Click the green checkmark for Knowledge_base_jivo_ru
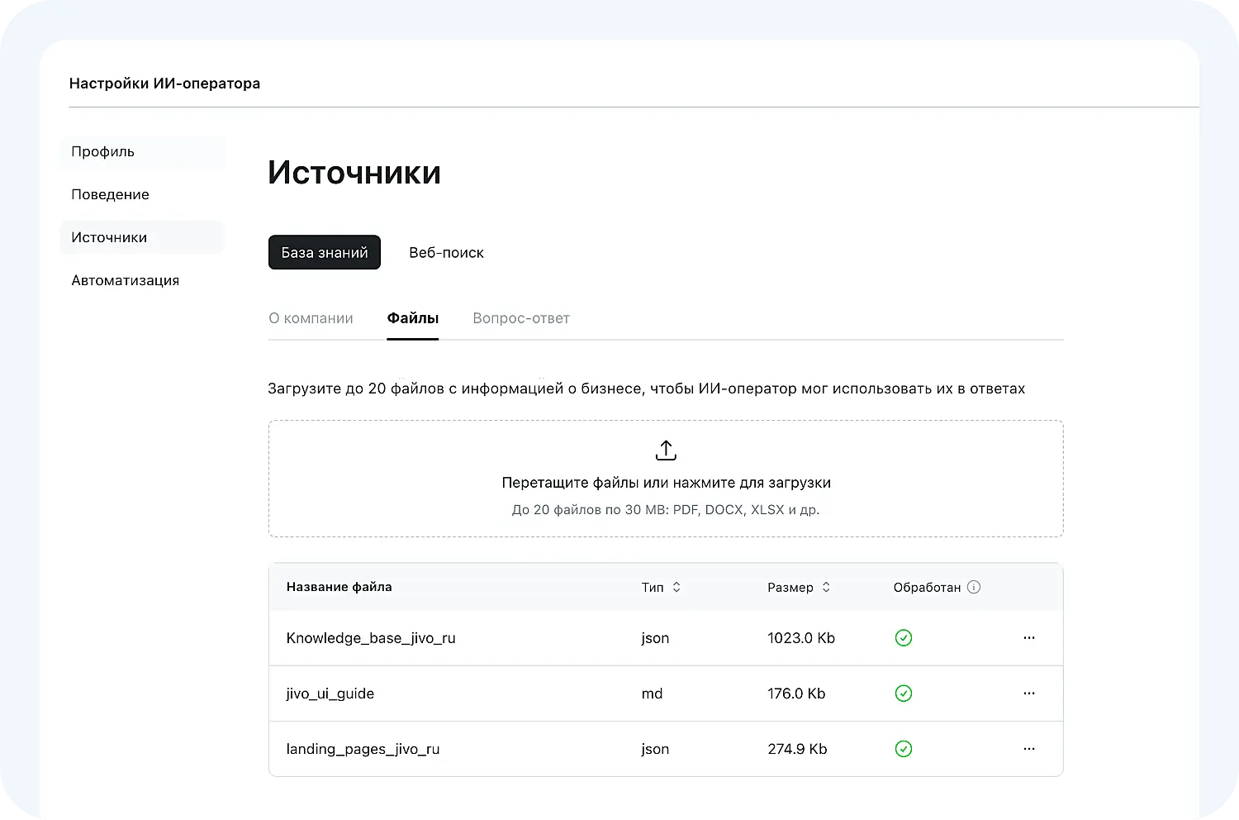 [904, 638]
